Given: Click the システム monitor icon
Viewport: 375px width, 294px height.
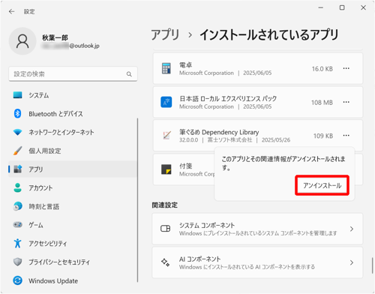Looking at the screenshot, I should [x=17, y=95].
